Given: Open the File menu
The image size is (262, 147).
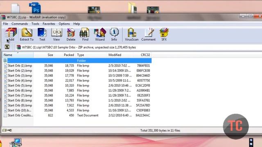Looking at the screenshot, I should pos(5,24).
